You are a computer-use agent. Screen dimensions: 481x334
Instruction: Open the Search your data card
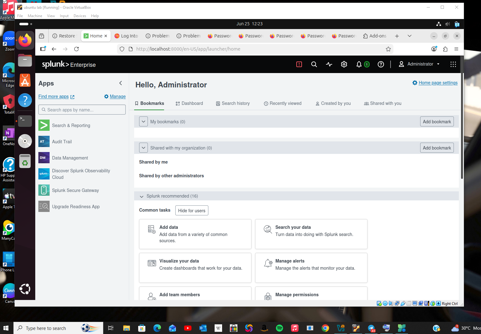coord(311,234)
